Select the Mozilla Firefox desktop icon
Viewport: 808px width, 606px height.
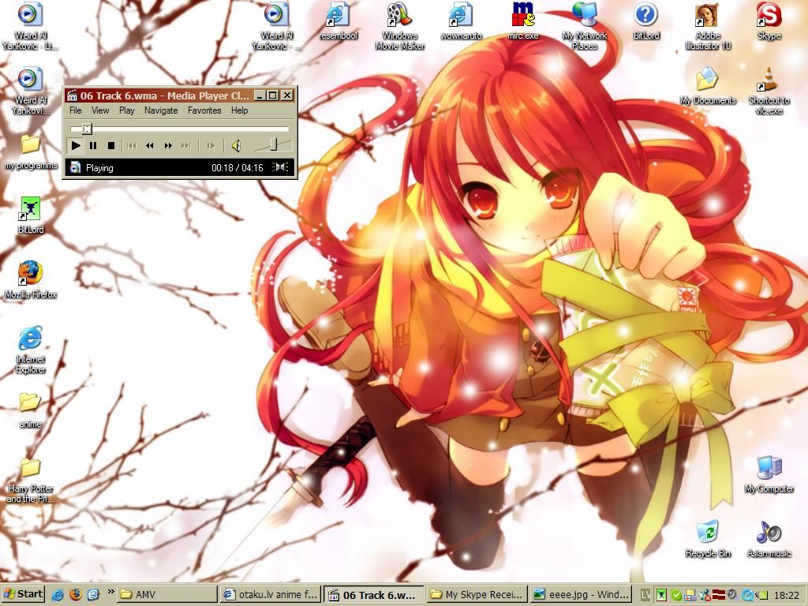[31, 281]
